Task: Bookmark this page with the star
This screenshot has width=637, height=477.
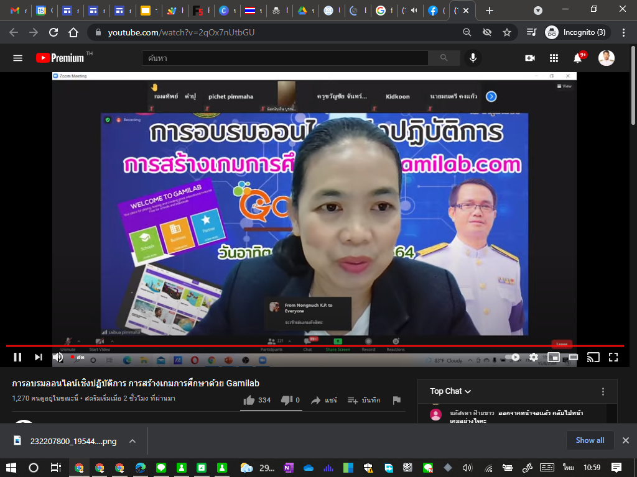Action: click(x=506, y=32)
